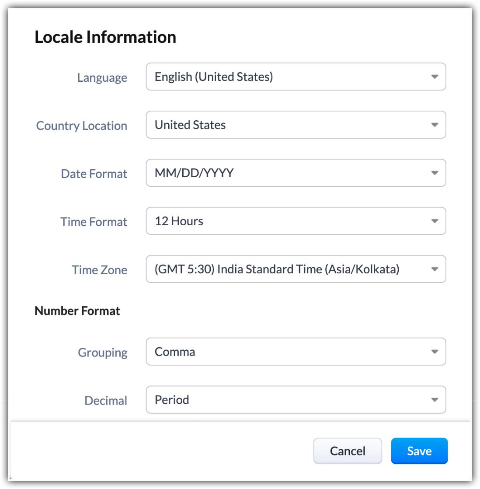The height and width of the screenshot is (489, 480).
Task: Click the Time Zone dropdown caret
Action: click(x=435, y=269)
